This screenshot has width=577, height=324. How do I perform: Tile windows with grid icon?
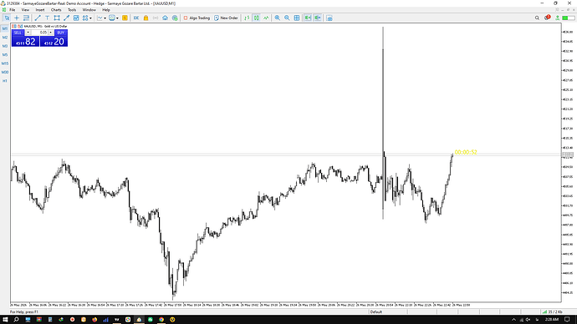(297, 18)
